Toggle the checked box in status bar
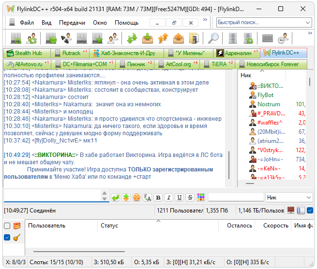Viewport: 317px width, 269px height. [x=310, y=211]
